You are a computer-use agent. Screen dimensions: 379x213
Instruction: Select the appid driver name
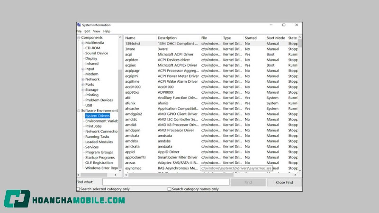(x=130, y=152)
